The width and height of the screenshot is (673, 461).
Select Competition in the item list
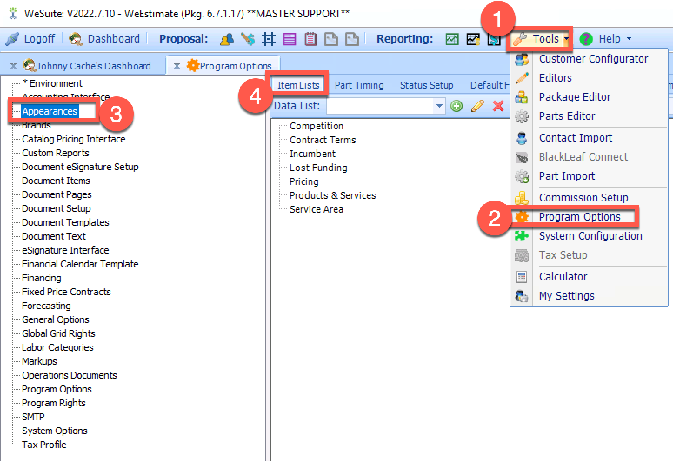point(317,126)
